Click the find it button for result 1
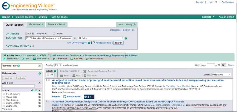The width and height of the screenshot is (237, 112). 89,97
